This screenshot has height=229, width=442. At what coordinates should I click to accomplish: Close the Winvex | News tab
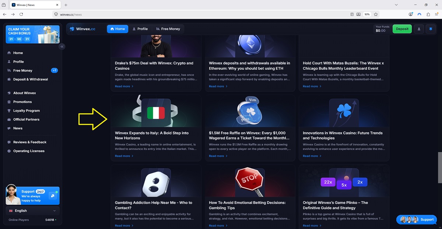point(57,5)
